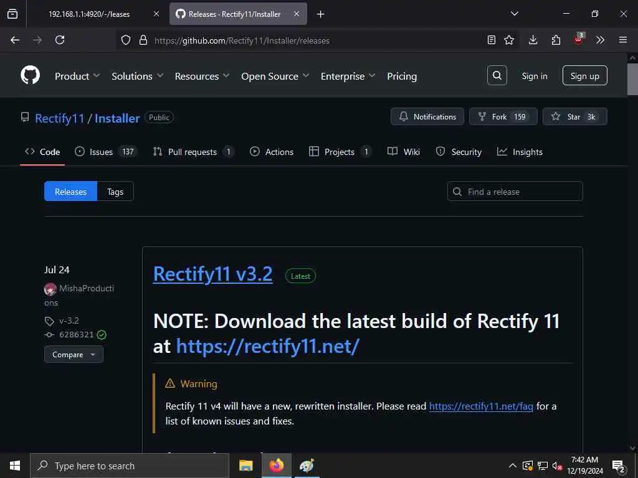The height and width of the screenshot is (478, 638).
Task: Expand the Product menu
Action: tap(77, 76)
